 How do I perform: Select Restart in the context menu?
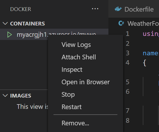[x=72, y=107]
